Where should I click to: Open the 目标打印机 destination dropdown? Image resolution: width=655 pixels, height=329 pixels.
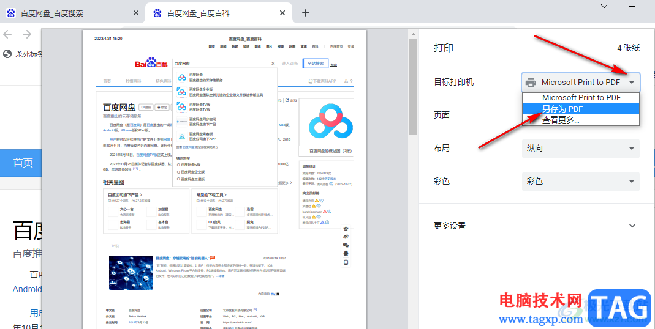581,82
